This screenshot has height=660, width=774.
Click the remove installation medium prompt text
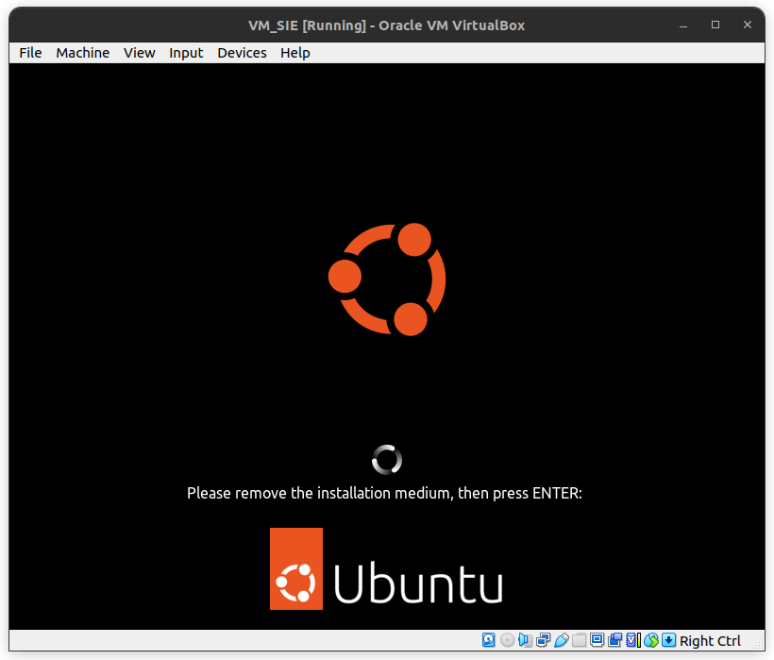click(384, 493)
